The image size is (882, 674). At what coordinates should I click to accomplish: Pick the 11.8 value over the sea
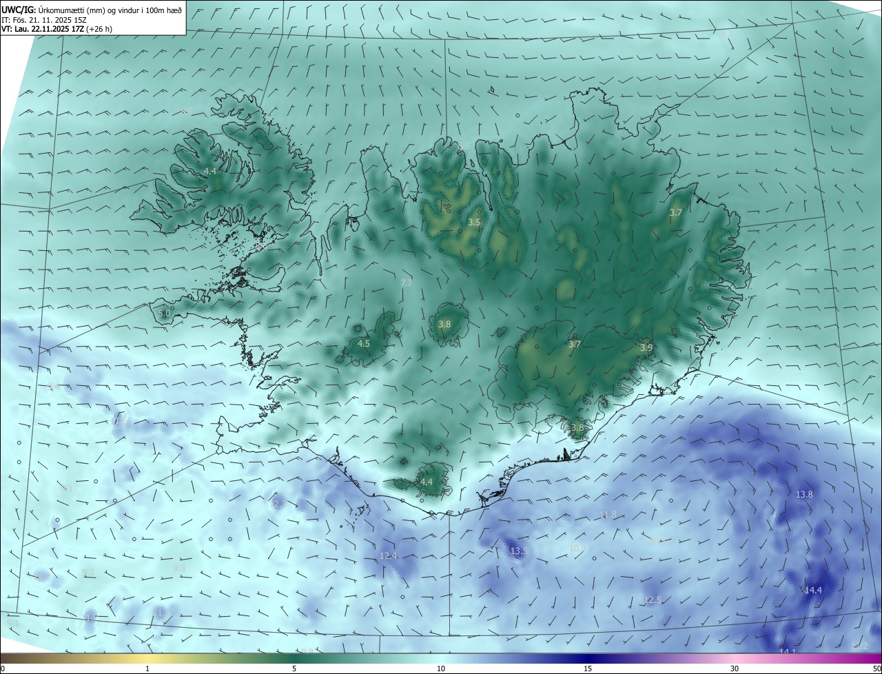point(608,514)
